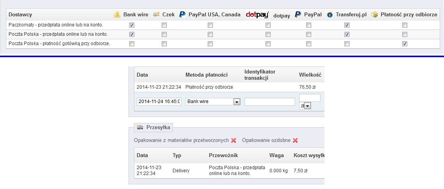The height and width of the screenshot is (189, 444).
Task: Check PayPal for płatność gotówką row
Action: (308, 44)
